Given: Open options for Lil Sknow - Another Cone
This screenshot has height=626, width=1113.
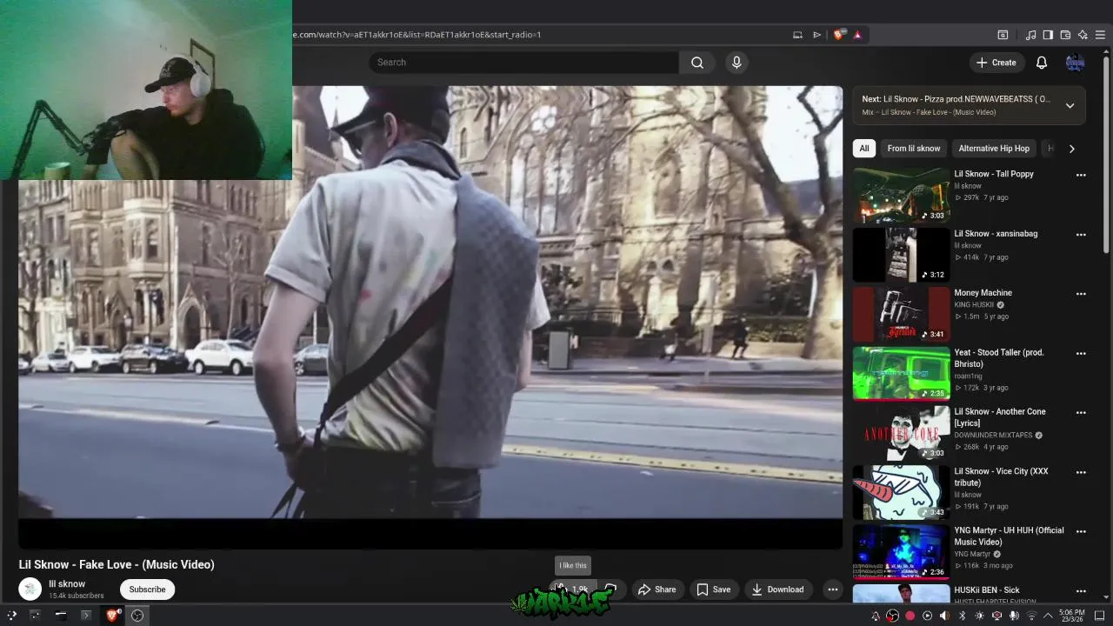Looking at the screenshot, I should (1081, 413).
